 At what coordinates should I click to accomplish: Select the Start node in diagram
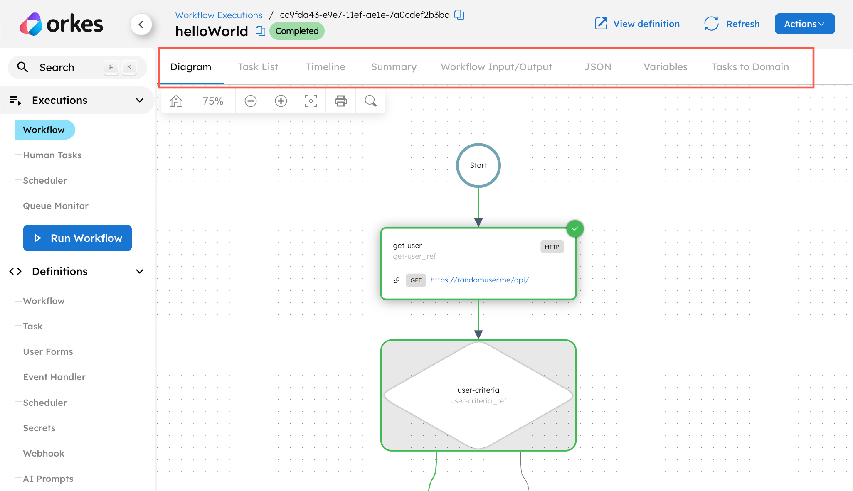pyautogui.click(x=478, y=165)
